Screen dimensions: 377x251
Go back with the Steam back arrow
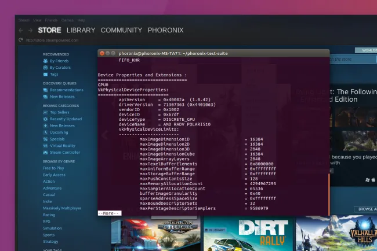(21, 31)
